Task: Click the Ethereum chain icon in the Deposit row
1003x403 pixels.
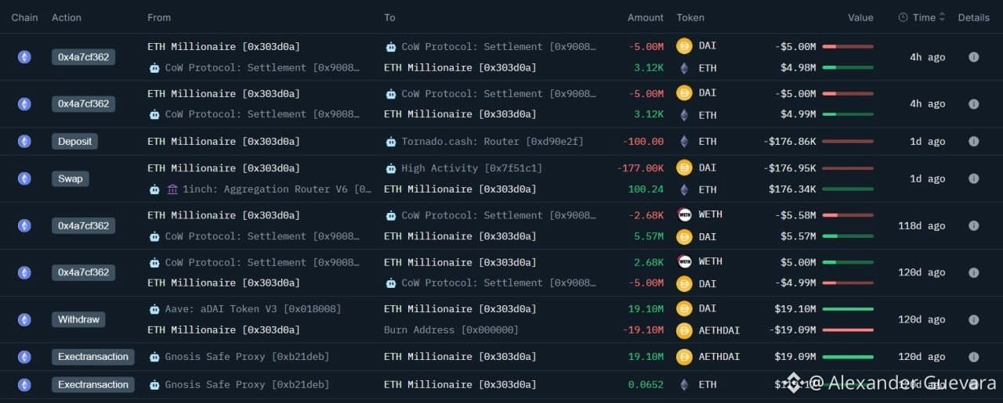Action: (x=24, y=142)
